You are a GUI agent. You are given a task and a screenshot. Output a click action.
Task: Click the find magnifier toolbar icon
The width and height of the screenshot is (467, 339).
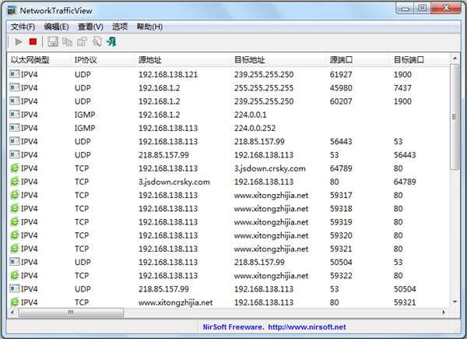[97, 41]
